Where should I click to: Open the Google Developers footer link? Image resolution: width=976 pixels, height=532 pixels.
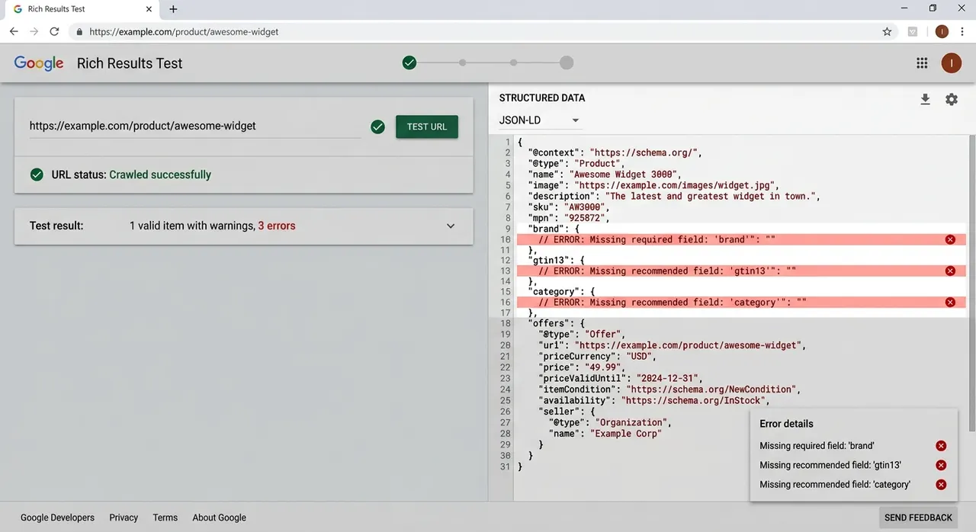coord(58,518)
